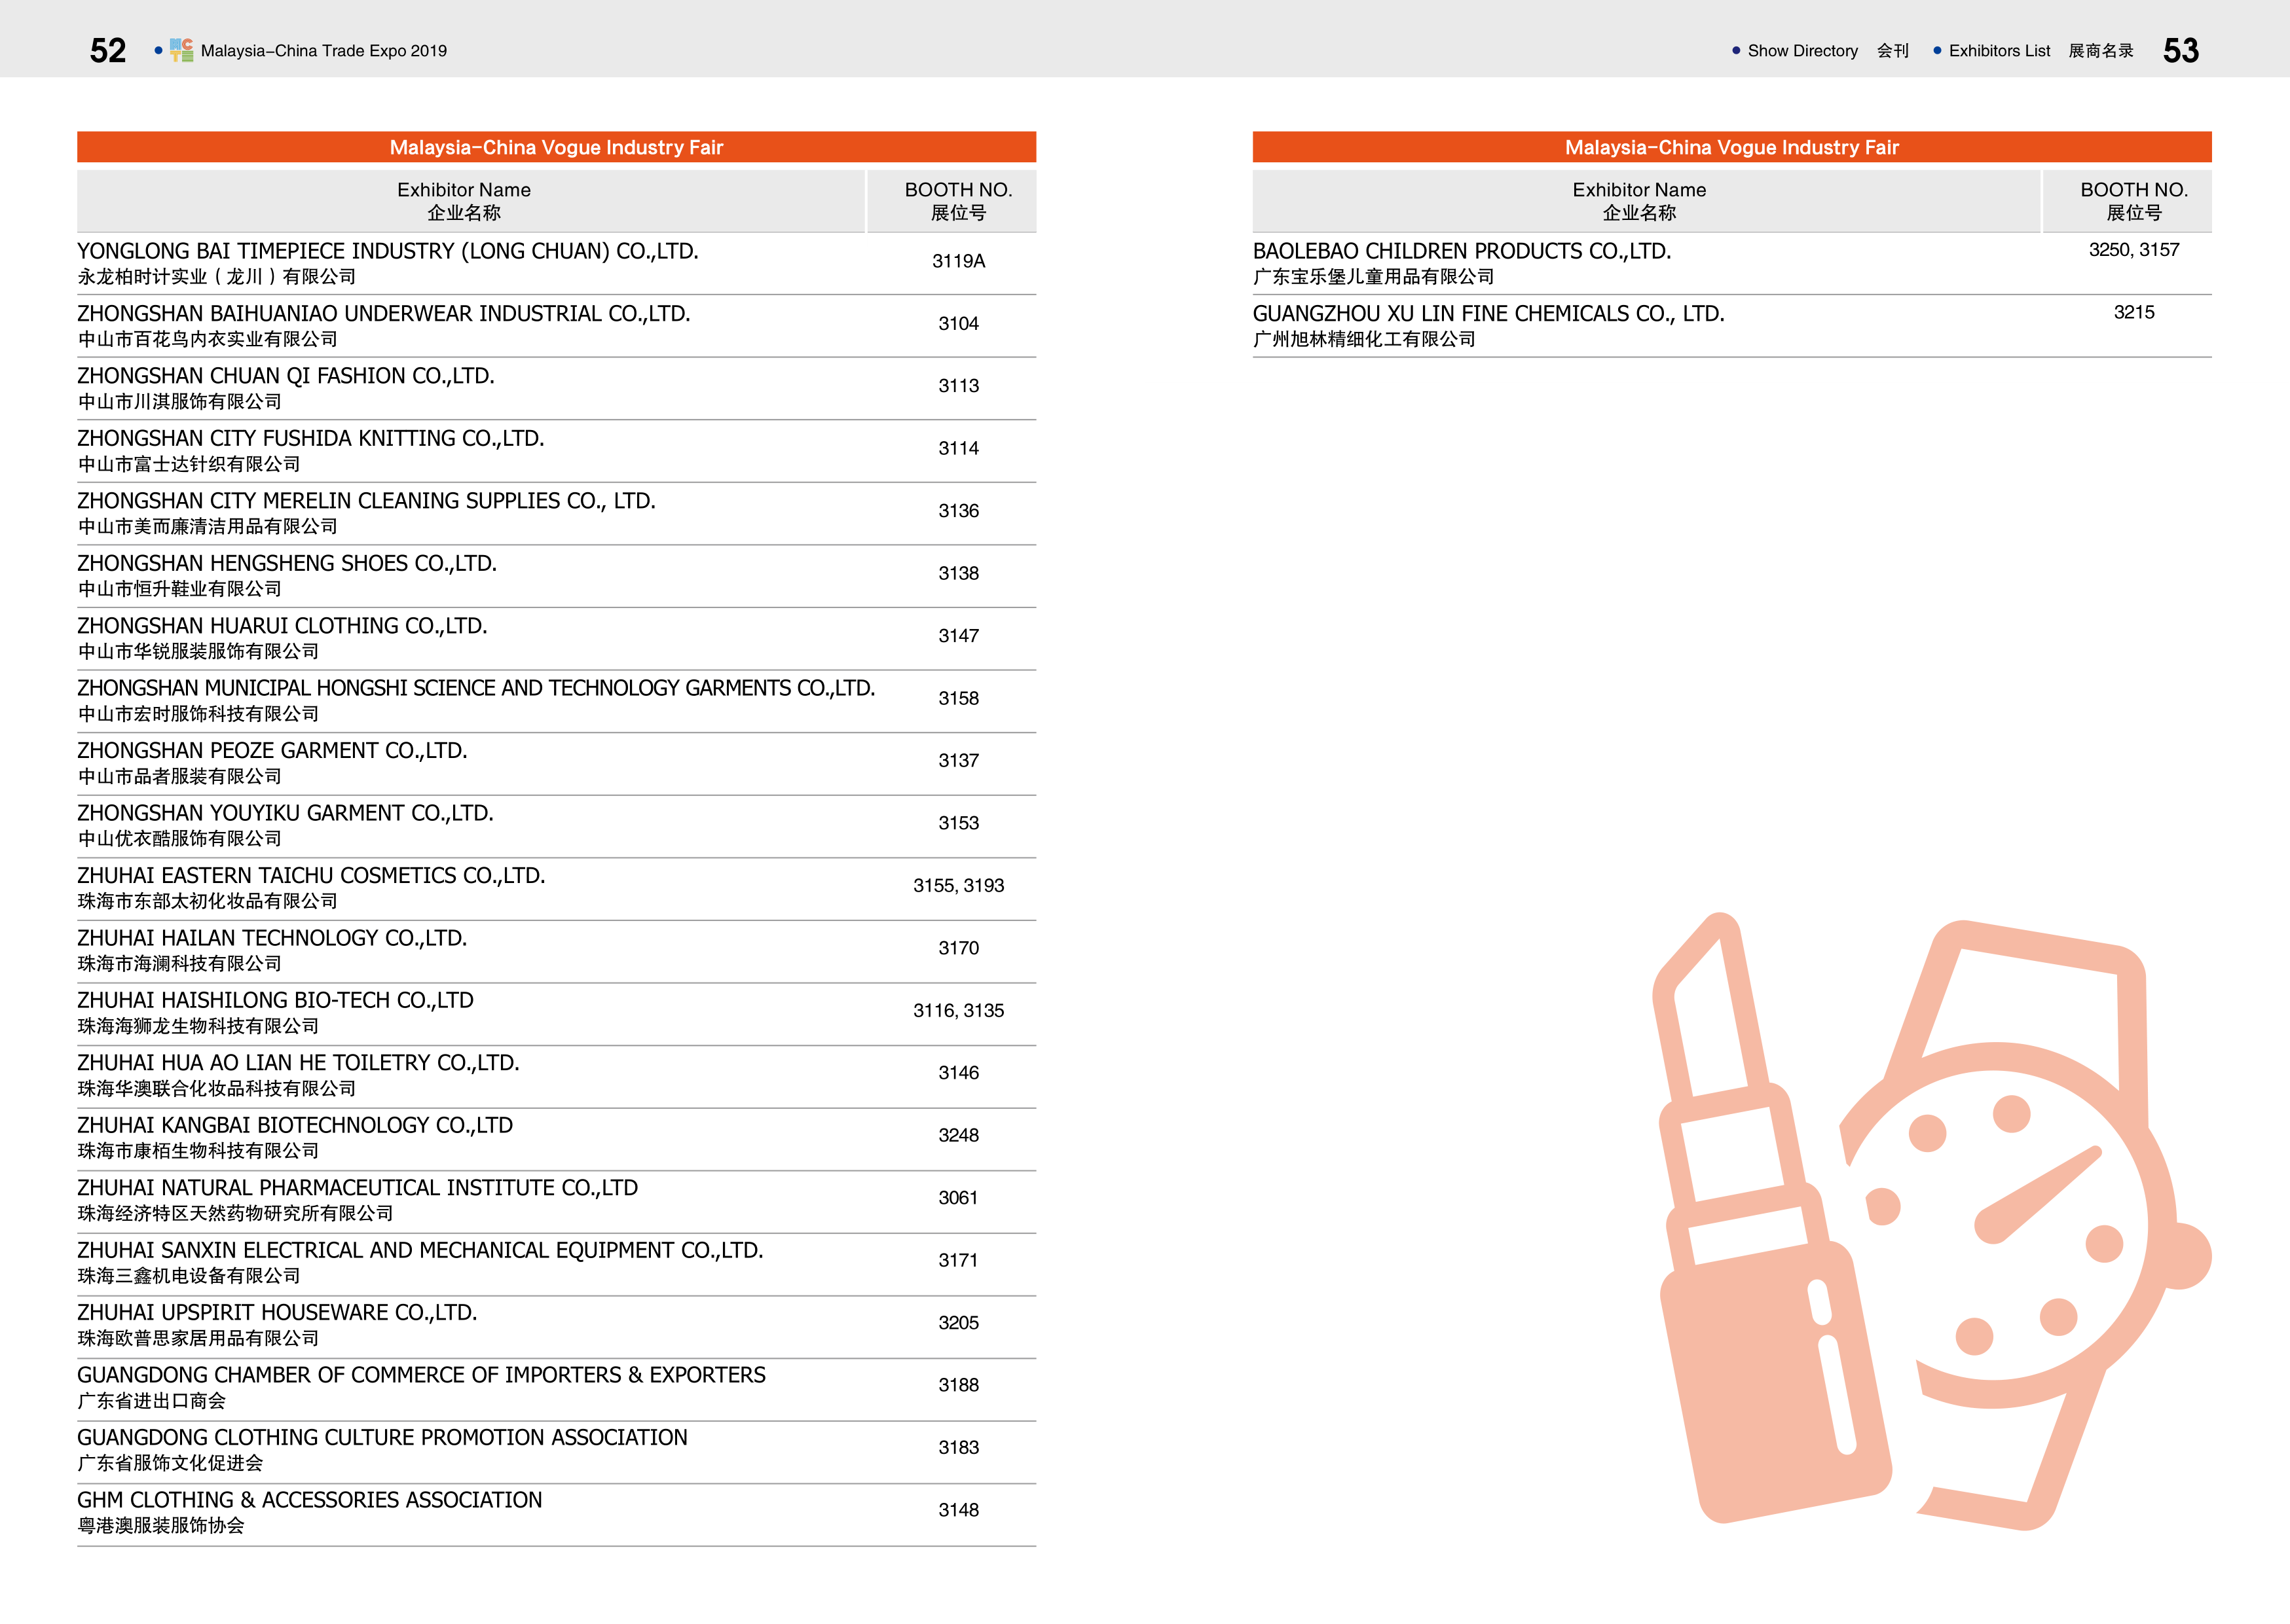
Task: Click booth number 3148
Action: [959, 1510]
